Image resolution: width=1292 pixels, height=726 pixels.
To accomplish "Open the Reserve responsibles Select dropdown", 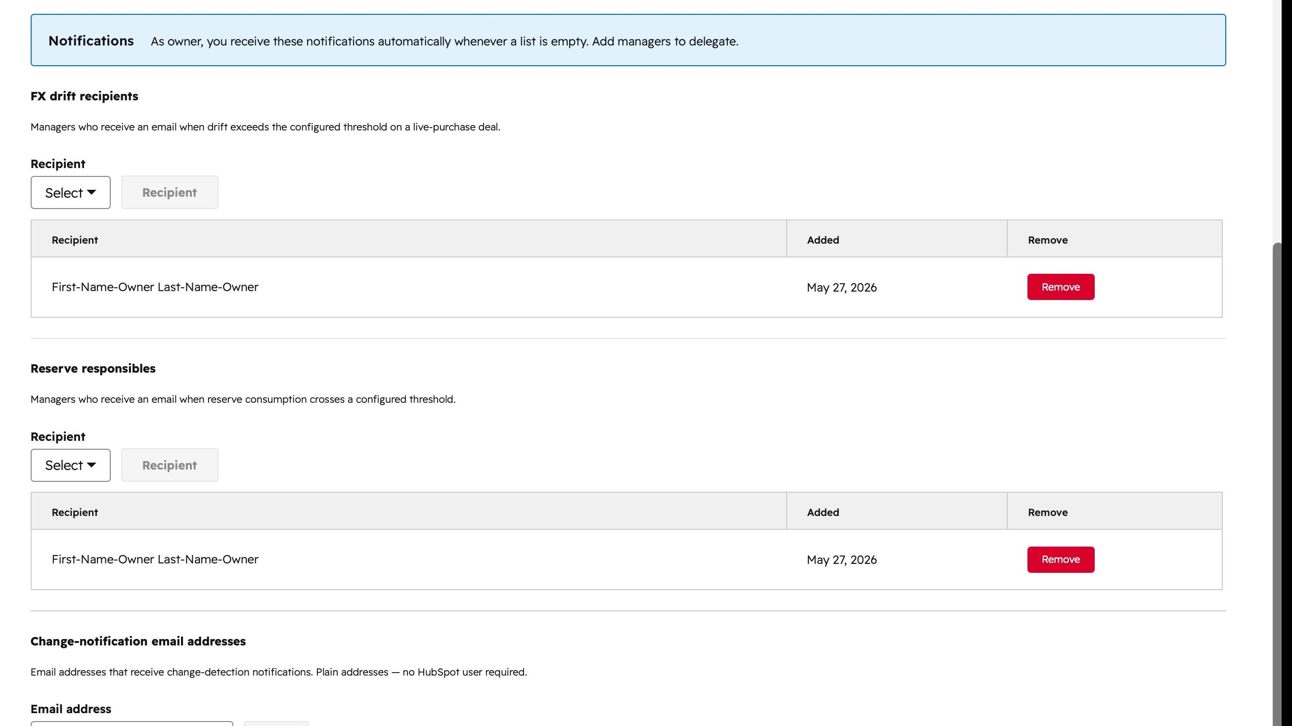I will 70,465.
